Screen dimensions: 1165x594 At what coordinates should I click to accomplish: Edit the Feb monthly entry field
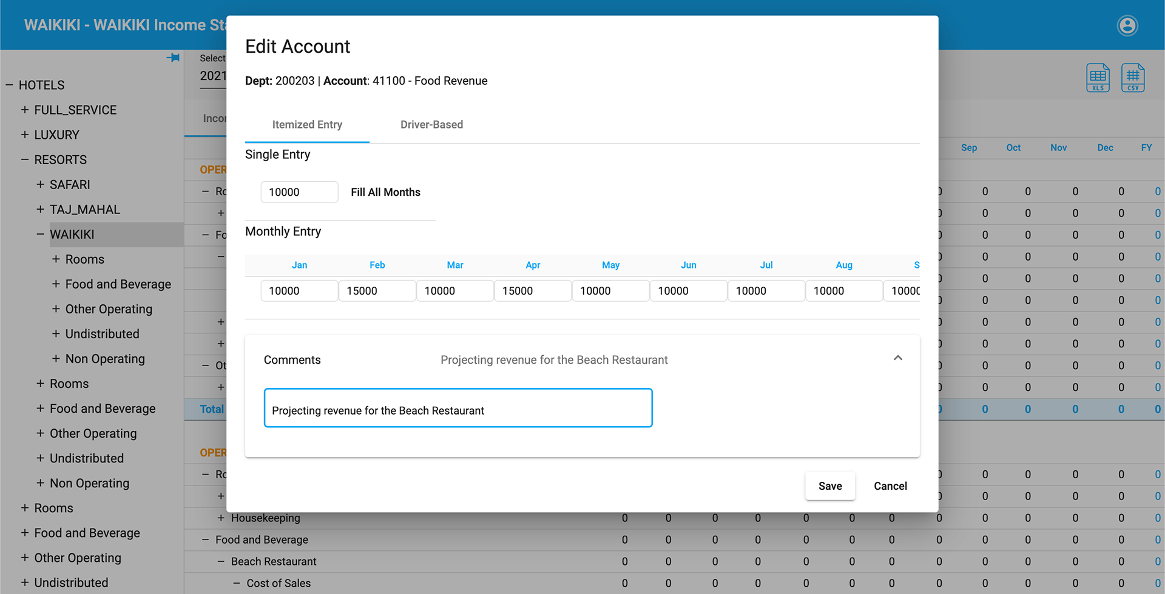click(x=377, y=291)
